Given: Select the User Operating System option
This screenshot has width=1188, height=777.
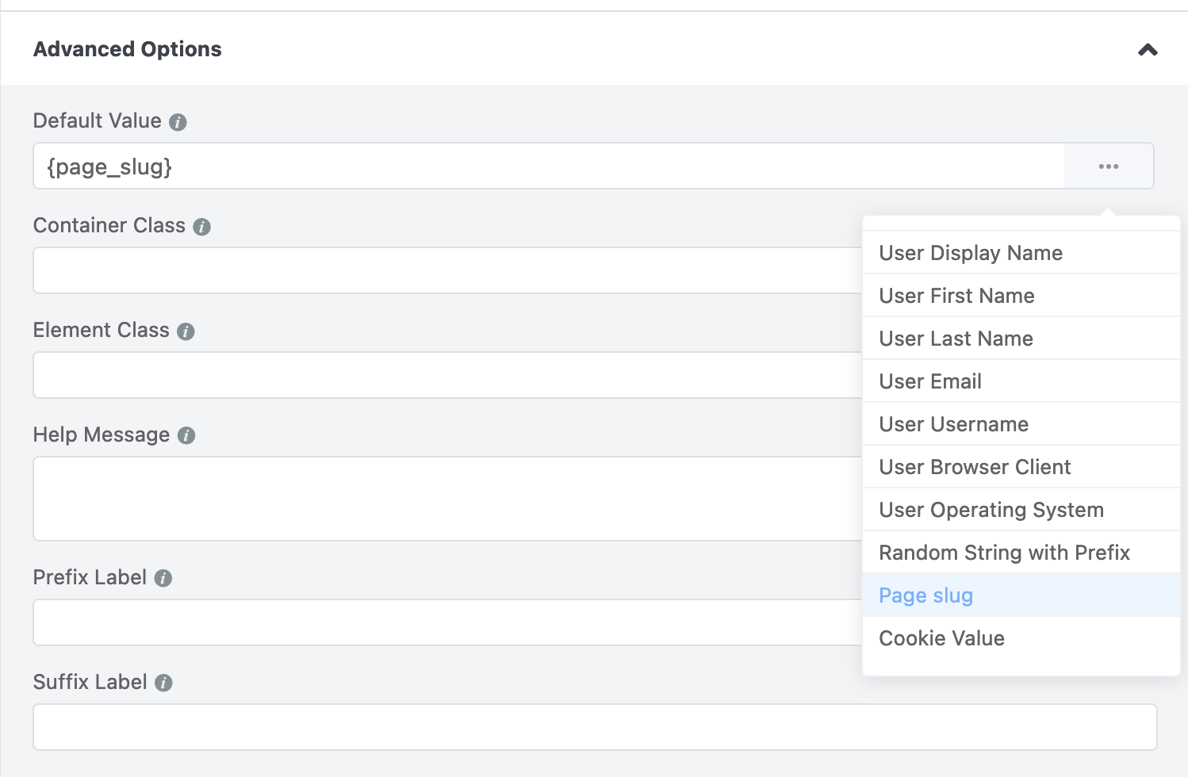Looking at the screenshot, I should [991, 510].
